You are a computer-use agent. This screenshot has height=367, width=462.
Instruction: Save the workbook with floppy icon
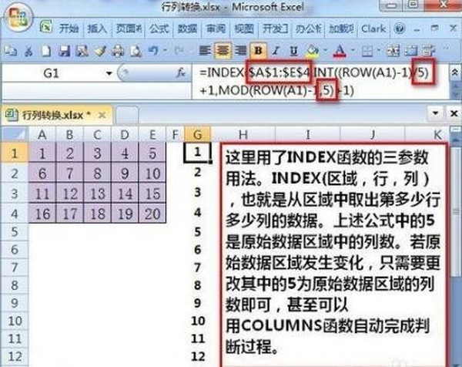(x=64, y=52)
